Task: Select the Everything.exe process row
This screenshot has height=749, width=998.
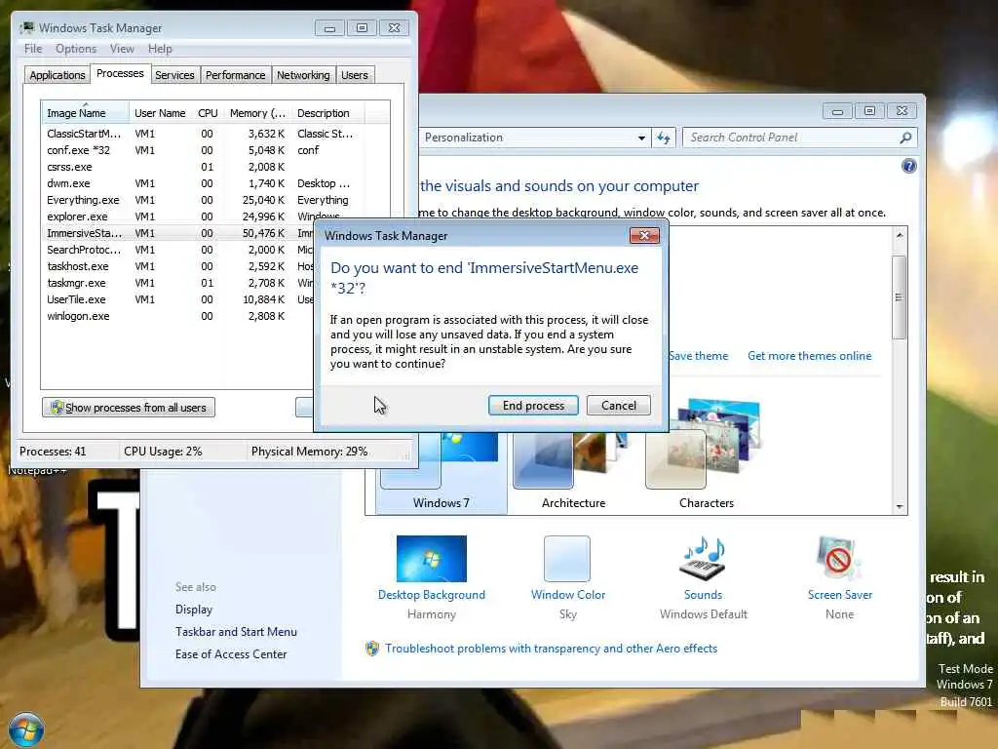Action: click(215, 200)
